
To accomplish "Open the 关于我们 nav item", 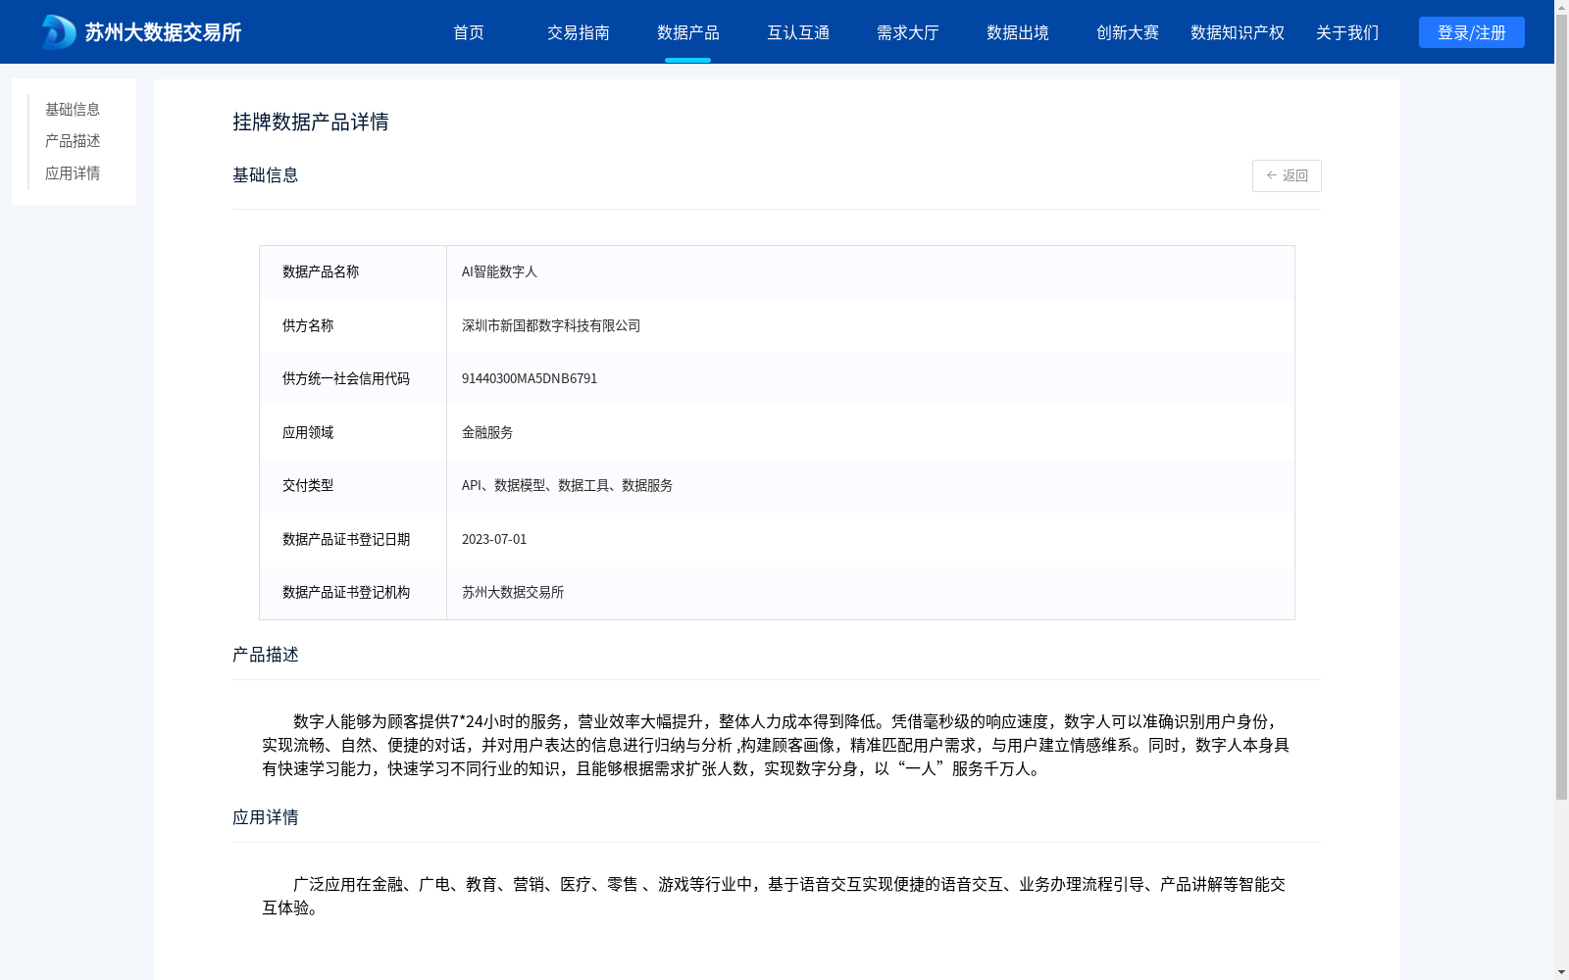I will [1347, 32].
